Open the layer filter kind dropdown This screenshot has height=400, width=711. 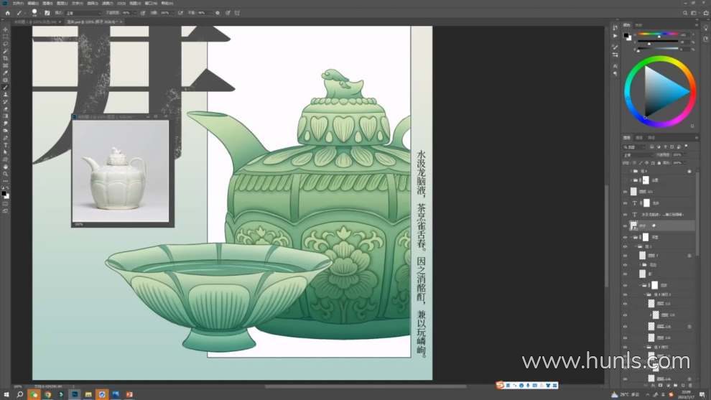(634, 147)
